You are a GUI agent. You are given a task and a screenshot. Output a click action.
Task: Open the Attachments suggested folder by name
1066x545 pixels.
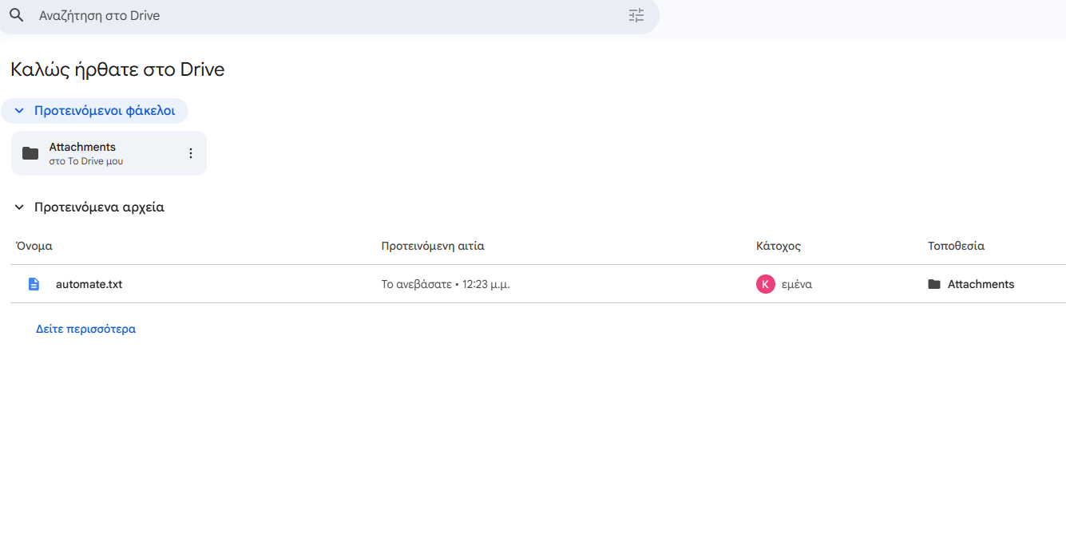[82, 147]
